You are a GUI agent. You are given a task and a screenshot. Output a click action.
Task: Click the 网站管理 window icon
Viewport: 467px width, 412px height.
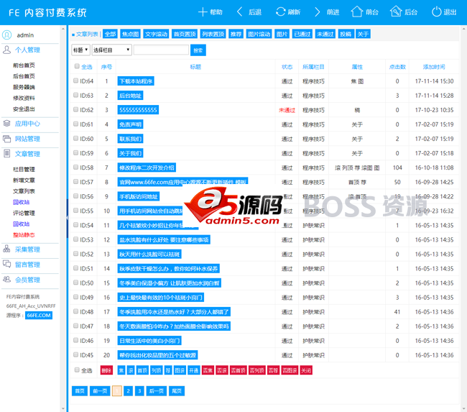point(6,139)
